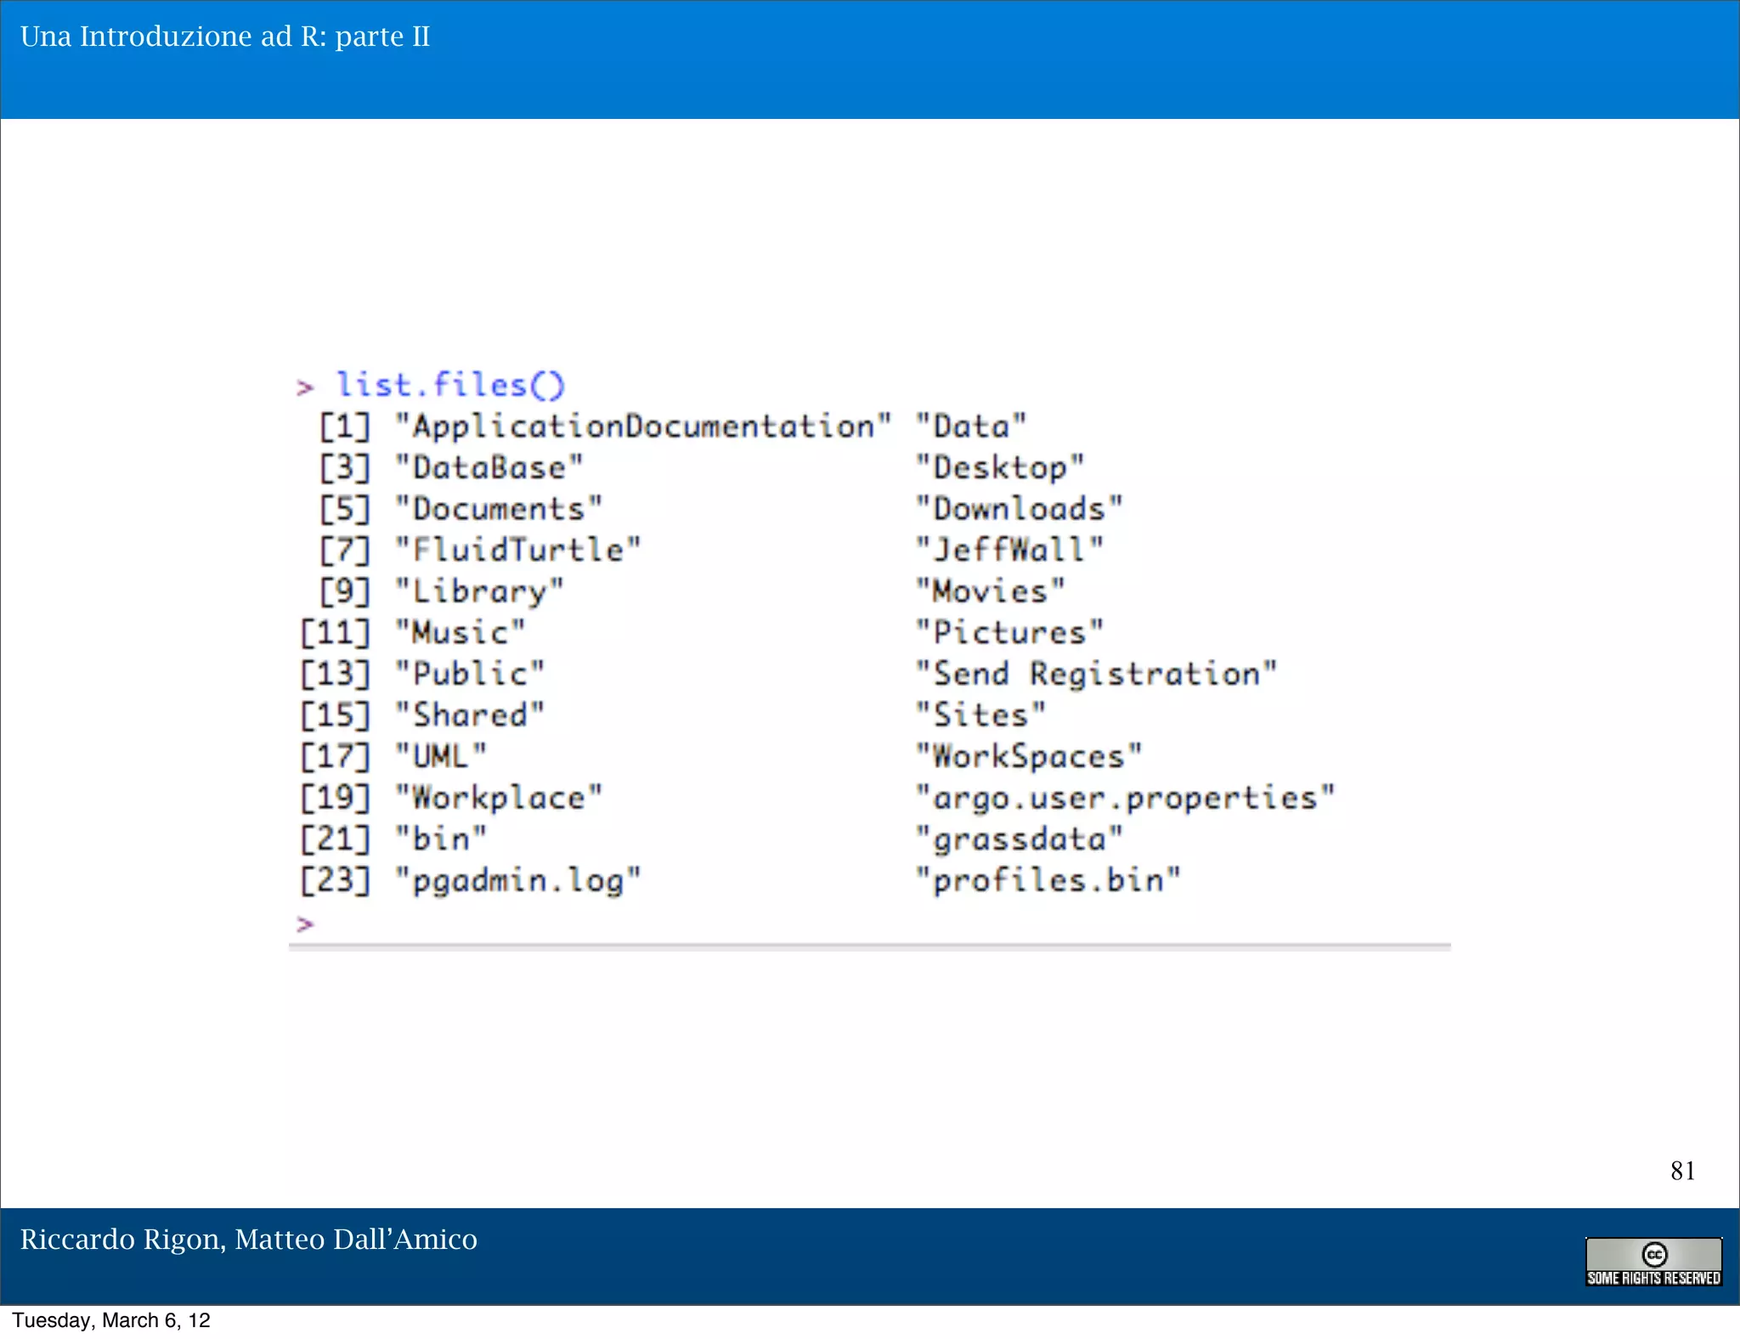Image resolution: width=1740 pixels, height=1339 pixels.
Task: Click the "Send Registration" item
Action: pyautogui.click(x=1095, y=674)
